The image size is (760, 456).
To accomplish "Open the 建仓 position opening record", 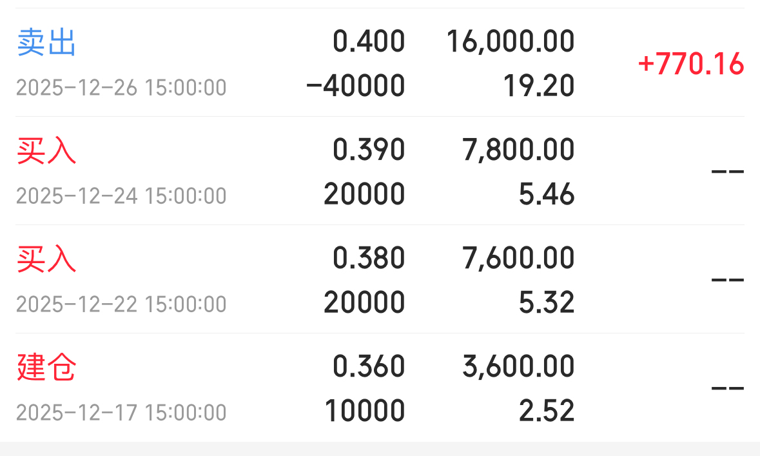I will tap(380, 388).
